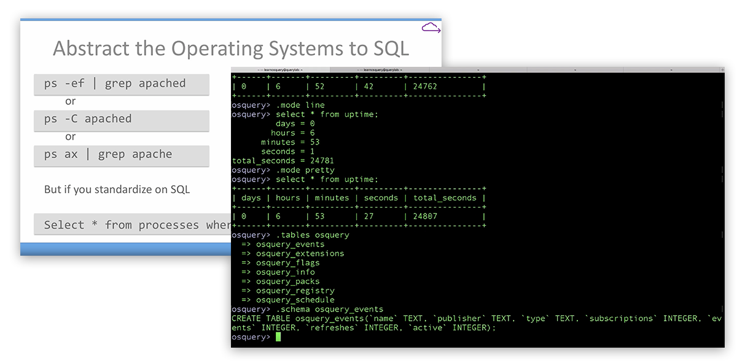Click the 'seconds = 1' output line

click(287, 151)
